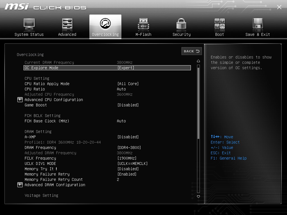Open FCLK Frequency [1900MHz] options

pos(127,158)
